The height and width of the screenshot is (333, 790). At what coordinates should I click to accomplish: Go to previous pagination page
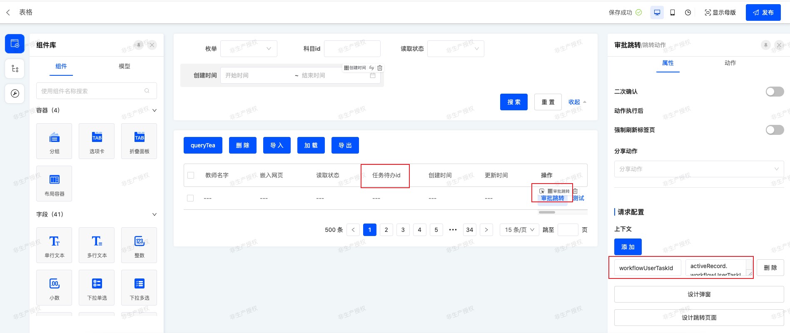point(353,230)
